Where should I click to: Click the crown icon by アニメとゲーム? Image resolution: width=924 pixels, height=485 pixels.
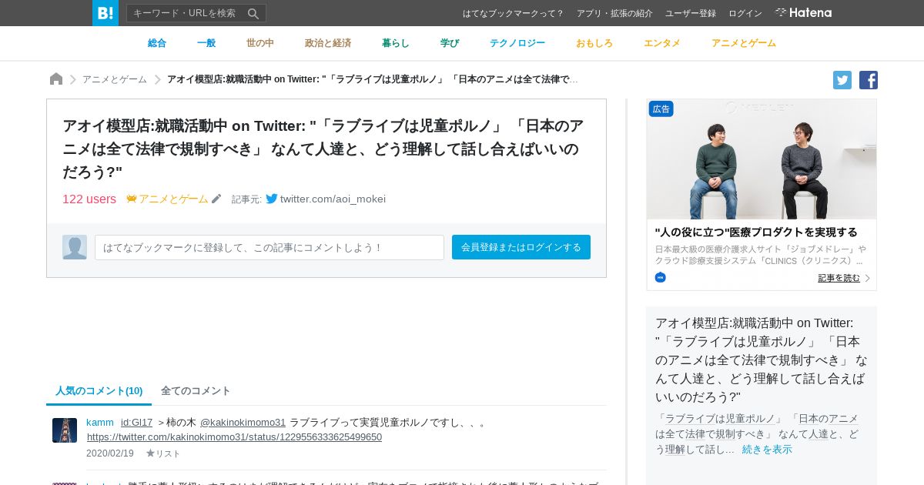(131, 199)
